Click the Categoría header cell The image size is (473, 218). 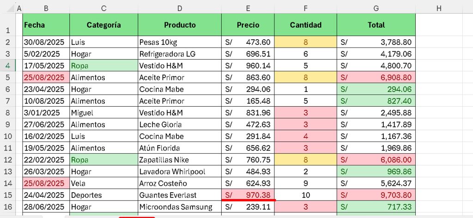pos(104,25)
